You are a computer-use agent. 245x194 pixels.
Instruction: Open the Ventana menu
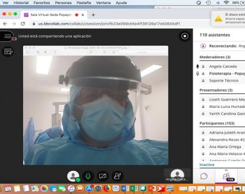point(103,3)
